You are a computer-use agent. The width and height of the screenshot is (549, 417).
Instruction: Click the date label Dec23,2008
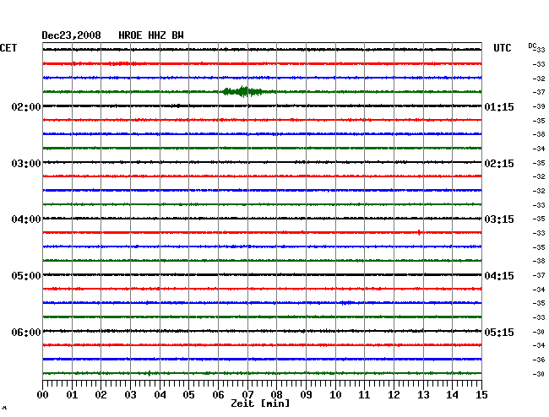72,35
